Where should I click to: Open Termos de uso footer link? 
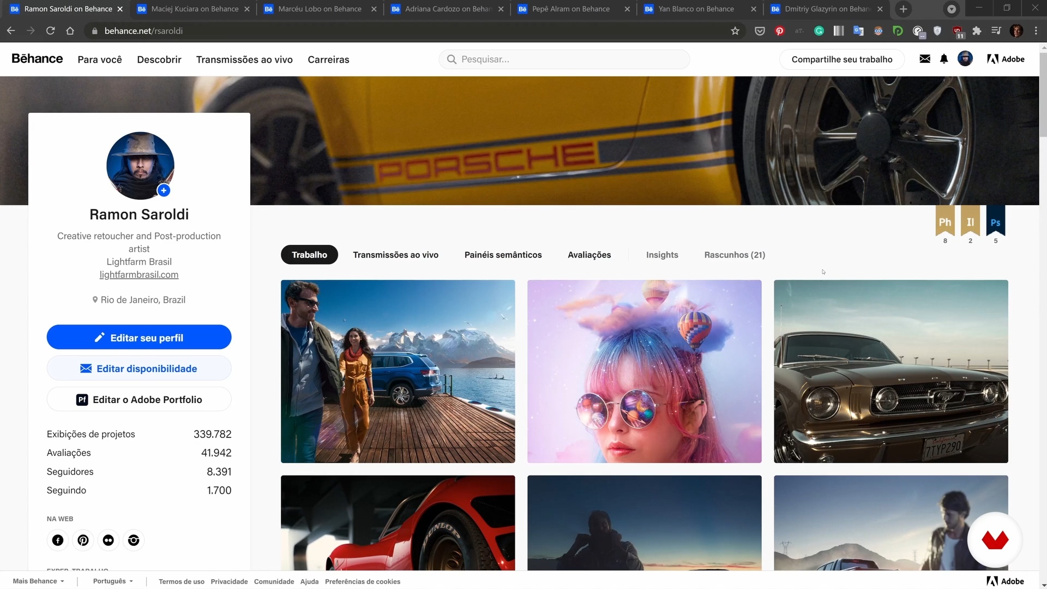[182, 582]
